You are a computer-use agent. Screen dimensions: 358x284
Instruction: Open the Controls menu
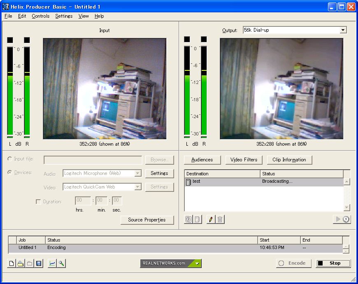pyautogui.click(x=40, y=16)
